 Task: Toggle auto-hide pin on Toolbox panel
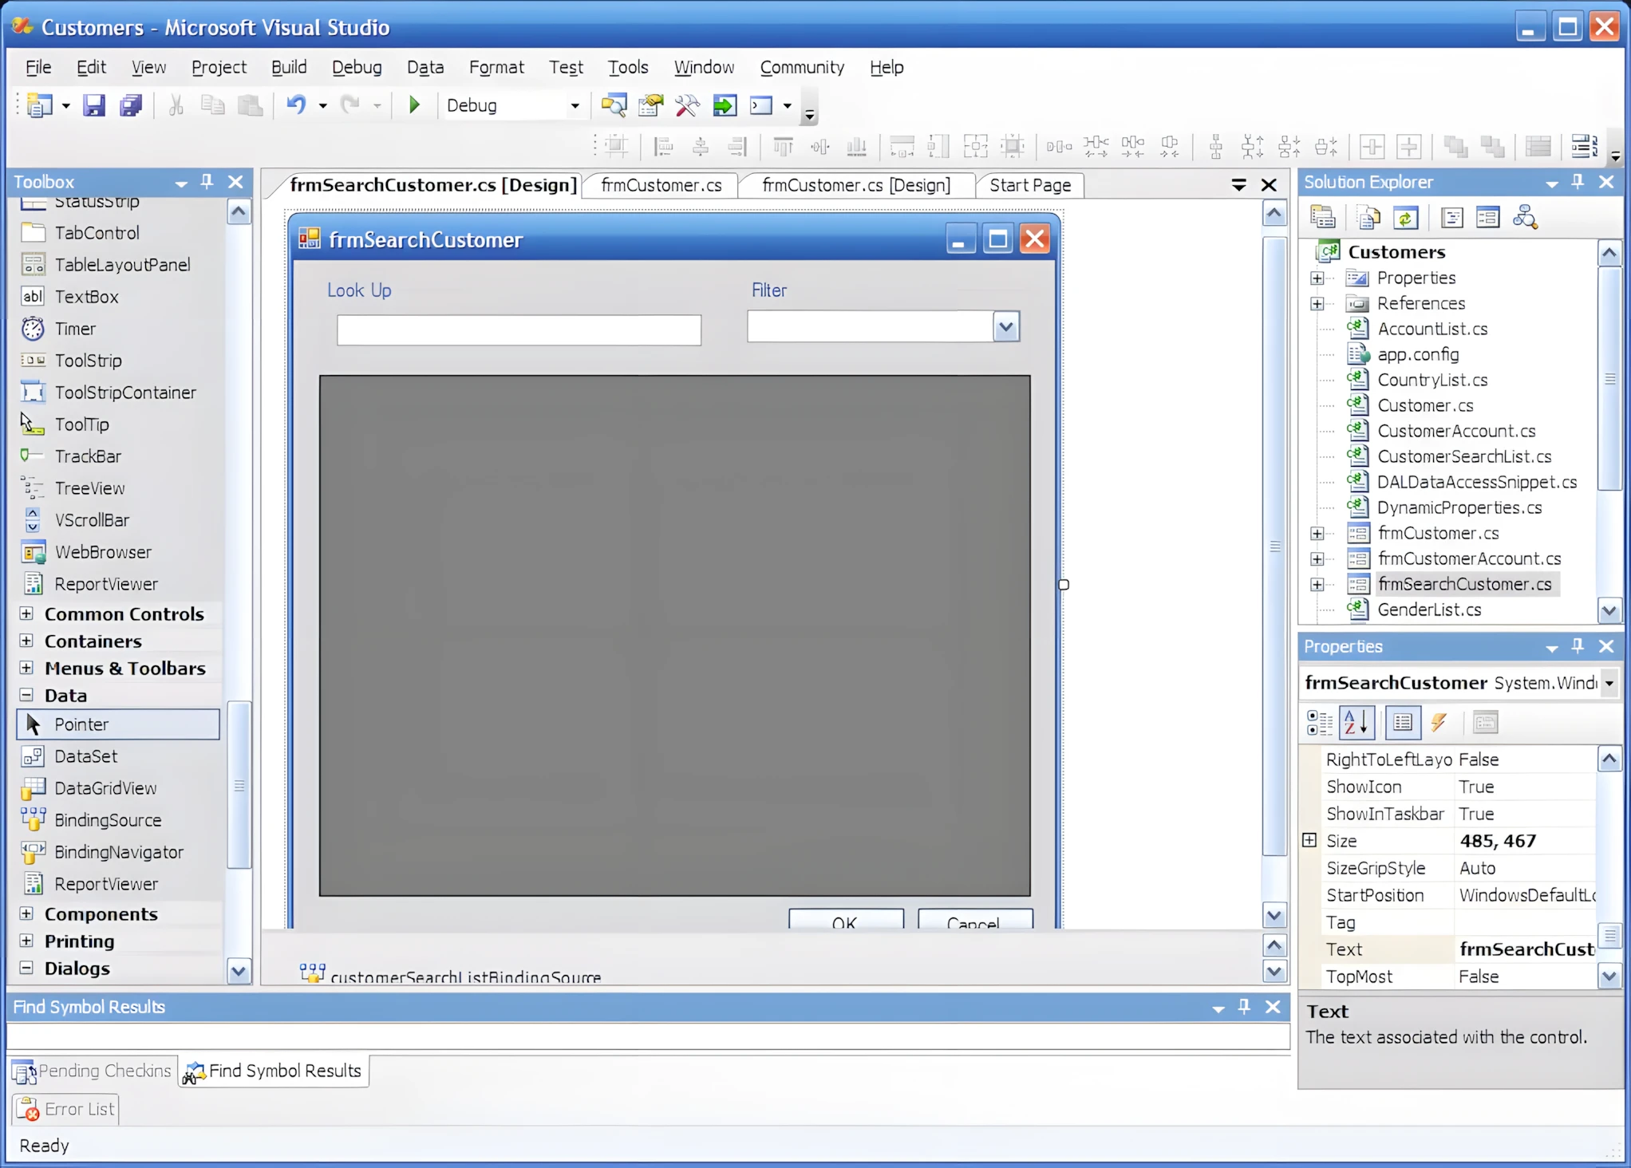[x=207, y=182]
